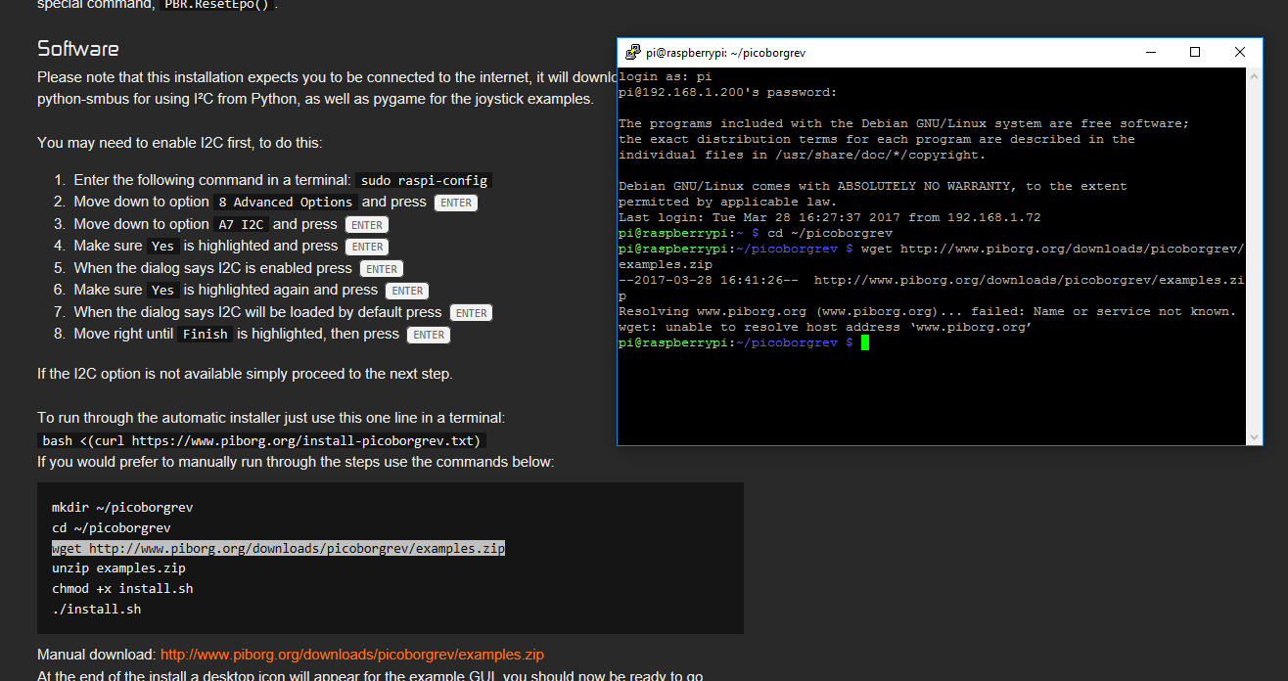Click the 'A7 I2C' option label

pyautogui.click(x=241, y=225)
